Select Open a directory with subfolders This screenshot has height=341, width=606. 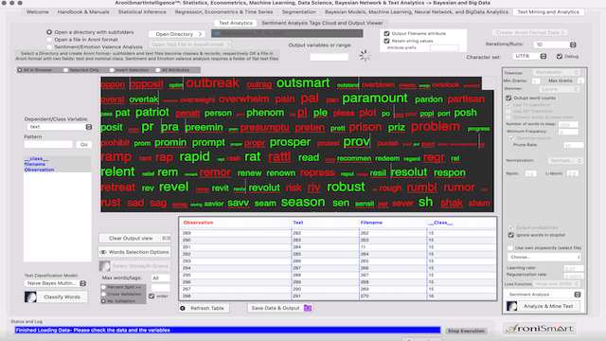[49, 32]
